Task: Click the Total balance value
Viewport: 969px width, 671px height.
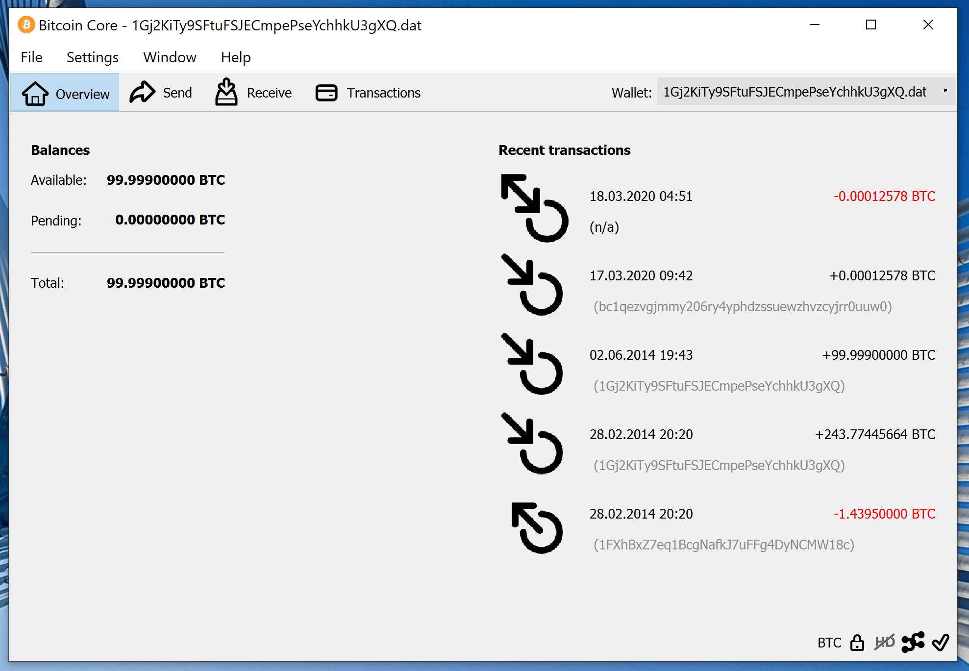Action: tap(166, 283)
